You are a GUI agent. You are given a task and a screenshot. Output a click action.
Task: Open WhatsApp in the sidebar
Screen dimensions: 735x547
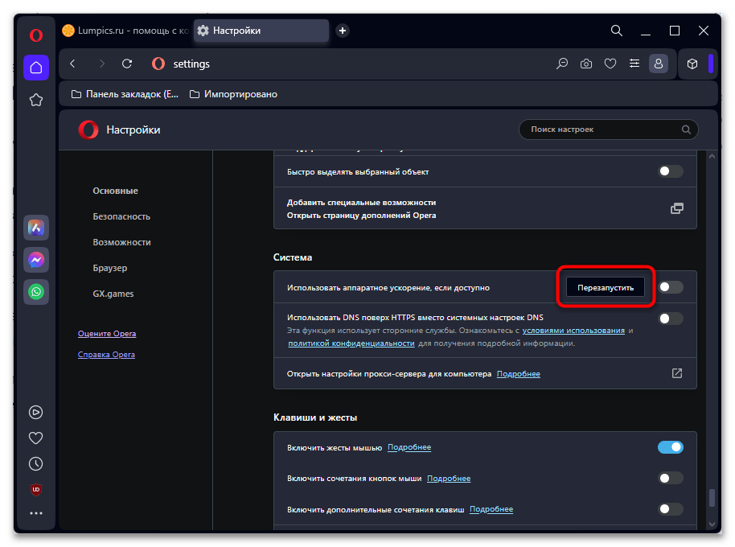coord(36,292)
